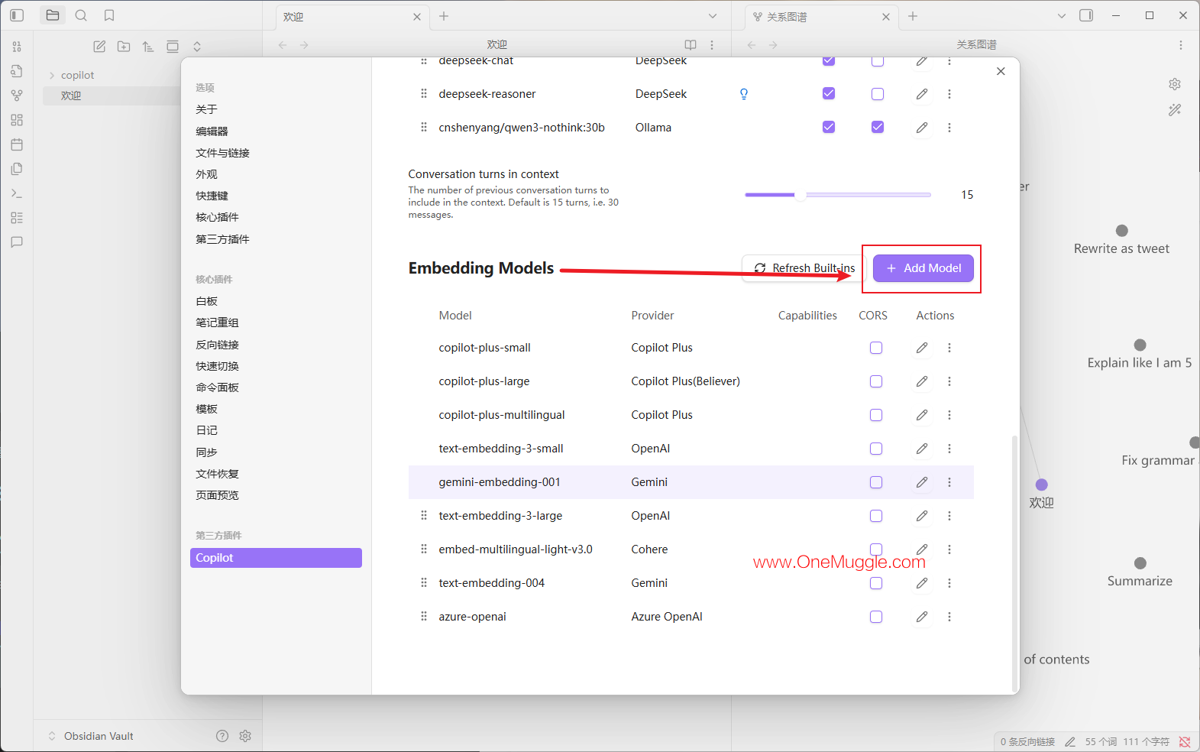The height and width of the screenshot is (752, 1200).
Task: Uncheck CORS for cnshenyang/qwen3-nothink:30b
Action: 878,127
